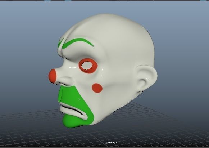209x148 pixels.
Task: Click the red cheek dot on the mask
Action: (97, 88)
